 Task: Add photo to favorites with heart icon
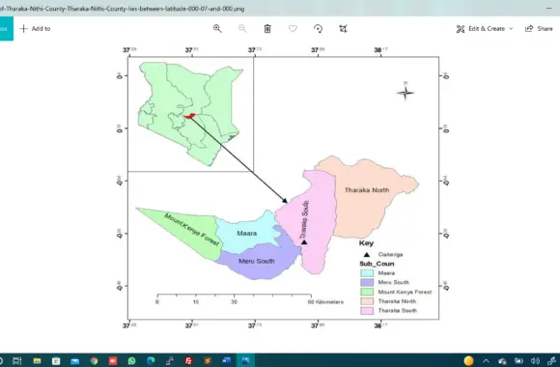pyautogui.click(x=293, y=29)
